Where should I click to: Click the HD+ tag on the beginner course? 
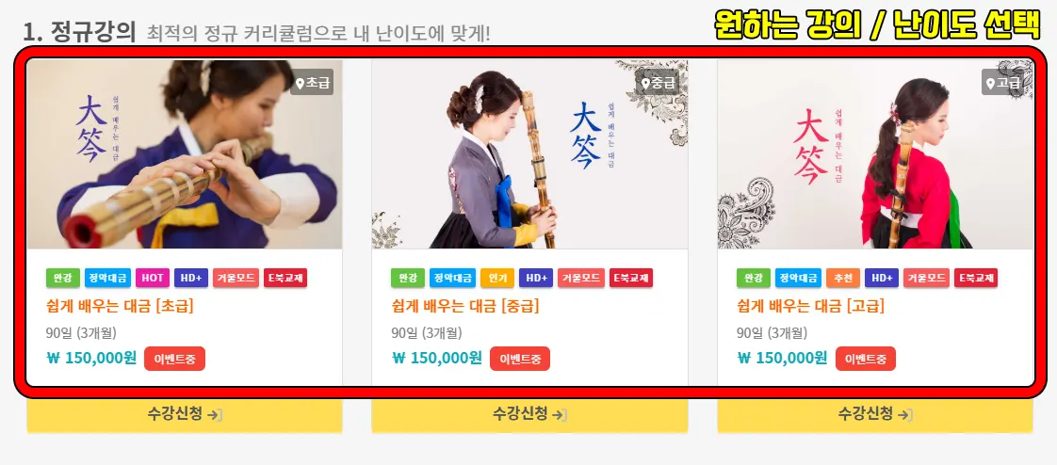tap(191, 278)
